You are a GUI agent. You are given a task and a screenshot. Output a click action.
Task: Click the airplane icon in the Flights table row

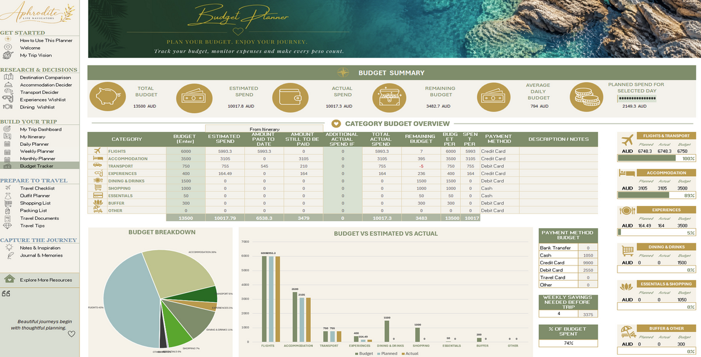[98, 151]
